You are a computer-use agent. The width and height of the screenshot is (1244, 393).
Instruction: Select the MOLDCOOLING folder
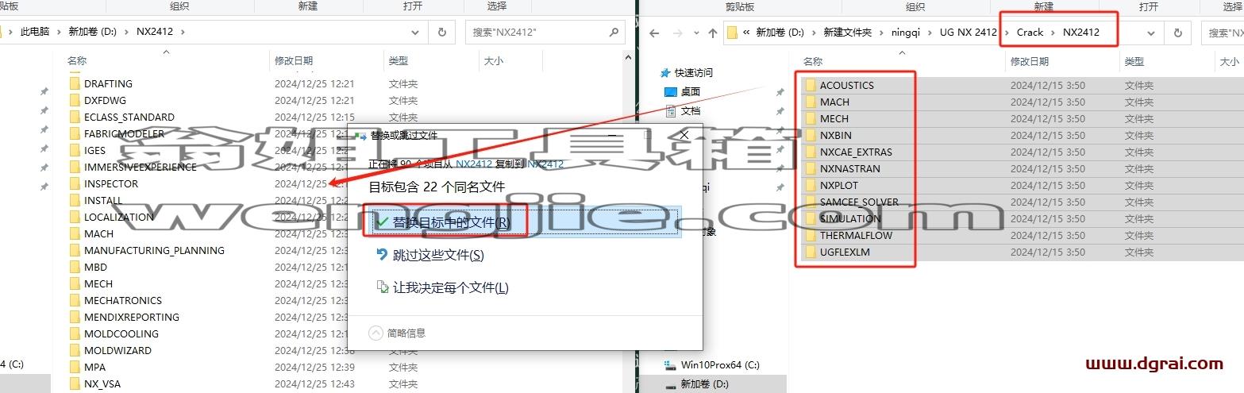click(121, 333)
